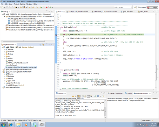Click the Restart debug icon beside build

(x=21, y=7)
